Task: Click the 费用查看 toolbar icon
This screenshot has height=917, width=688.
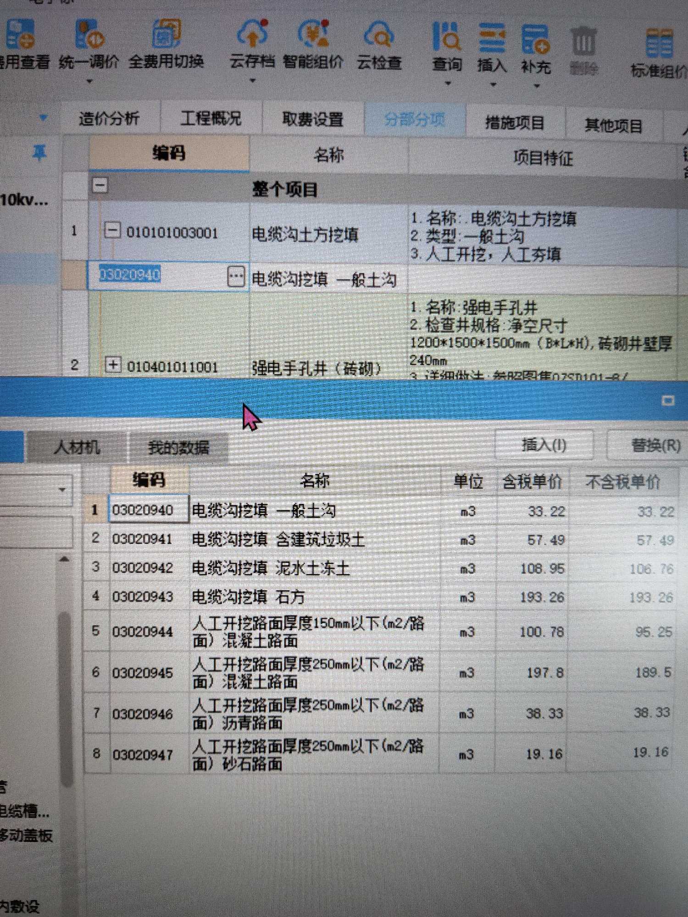Action: (21, 34)
